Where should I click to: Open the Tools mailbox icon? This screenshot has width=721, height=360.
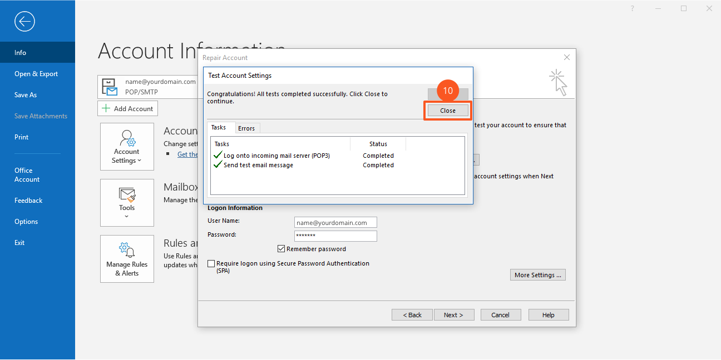coord(127,194)
